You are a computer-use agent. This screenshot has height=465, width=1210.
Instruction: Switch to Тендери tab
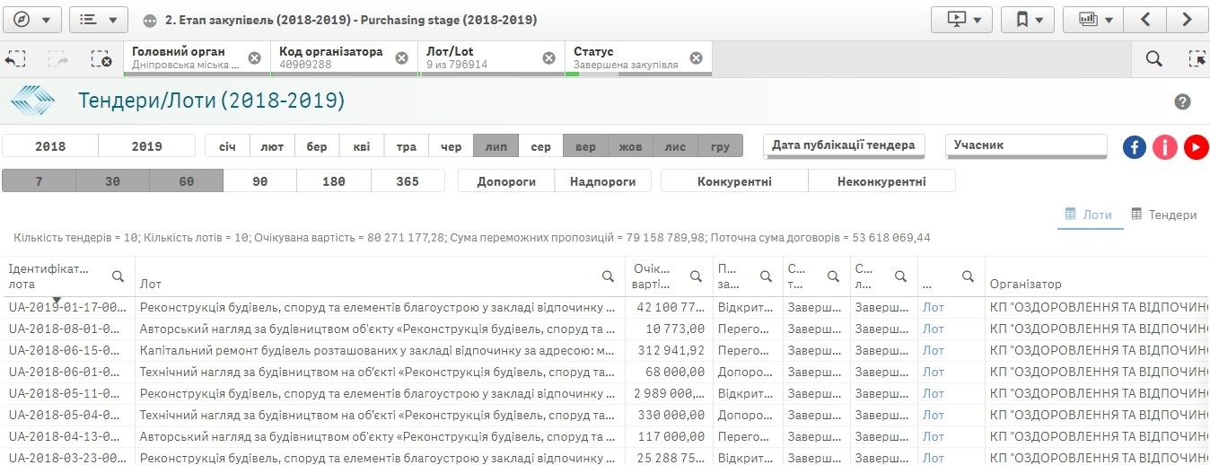[x=1163, y=215]
